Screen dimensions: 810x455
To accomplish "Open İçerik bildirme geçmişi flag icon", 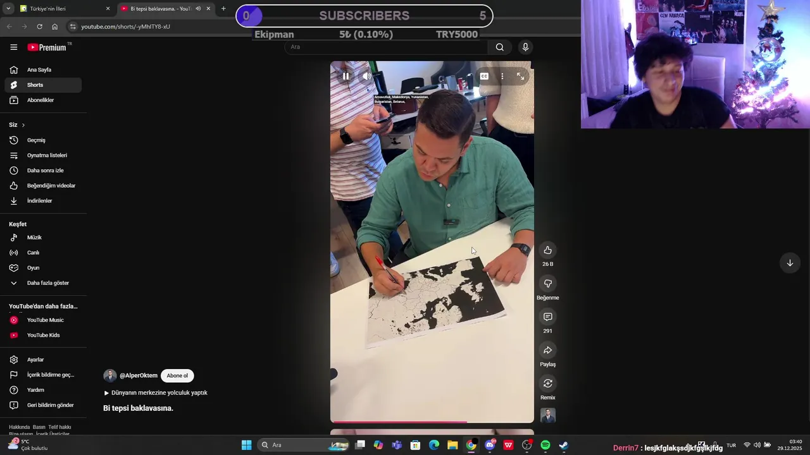I will coord(14,375).
